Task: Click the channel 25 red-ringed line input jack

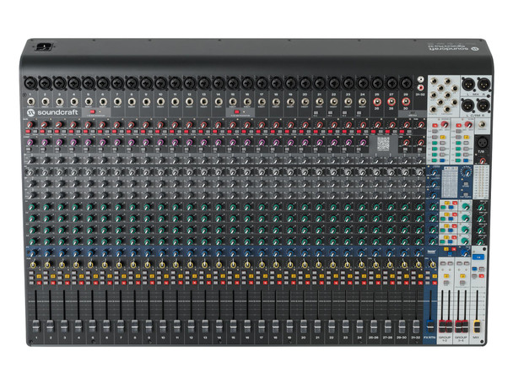Action: point(377,101)
